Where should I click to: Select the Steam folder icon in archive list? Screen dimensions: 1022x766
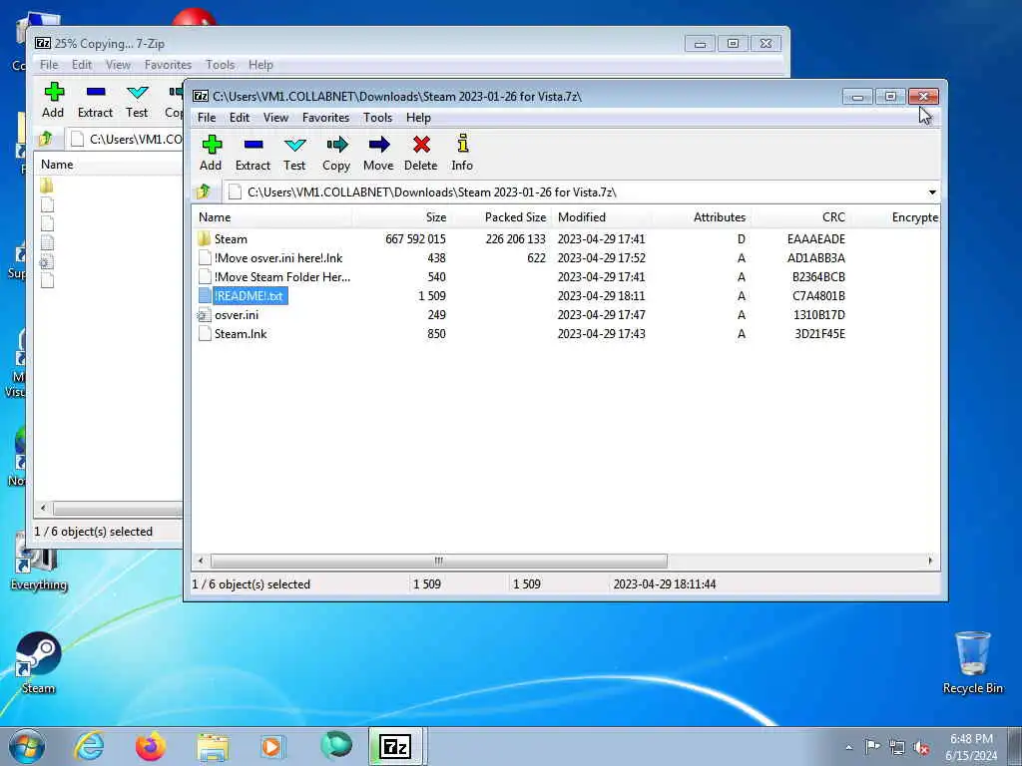tap(204, 238)
